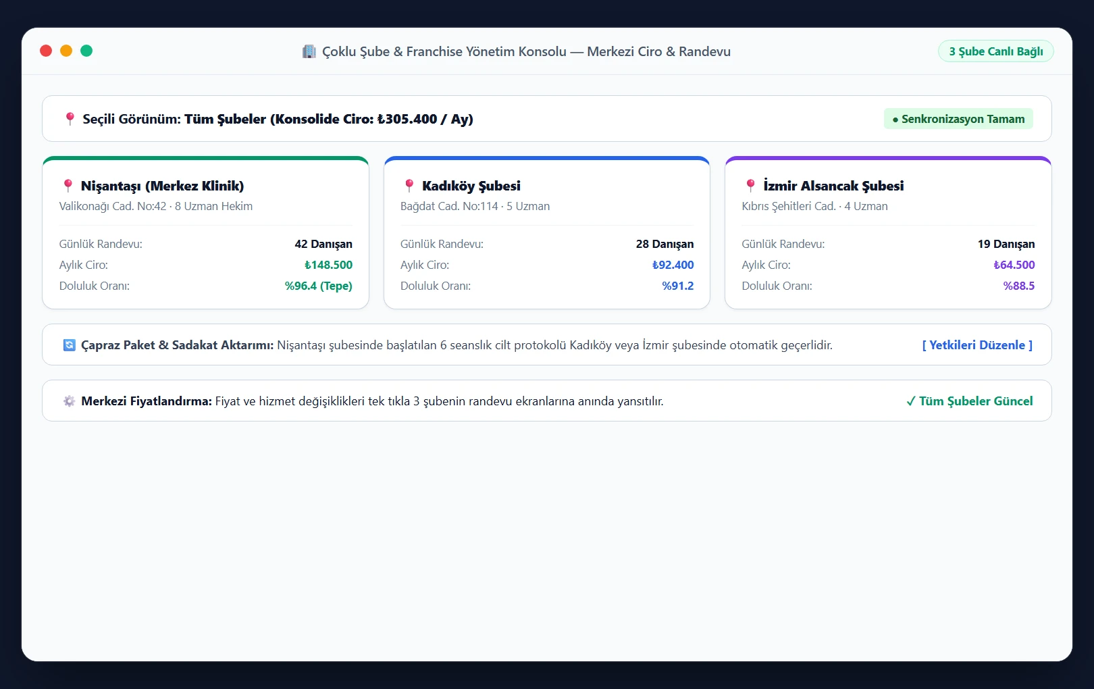
Task: Click the yellow minimize window button
Action: coord(66,51)
